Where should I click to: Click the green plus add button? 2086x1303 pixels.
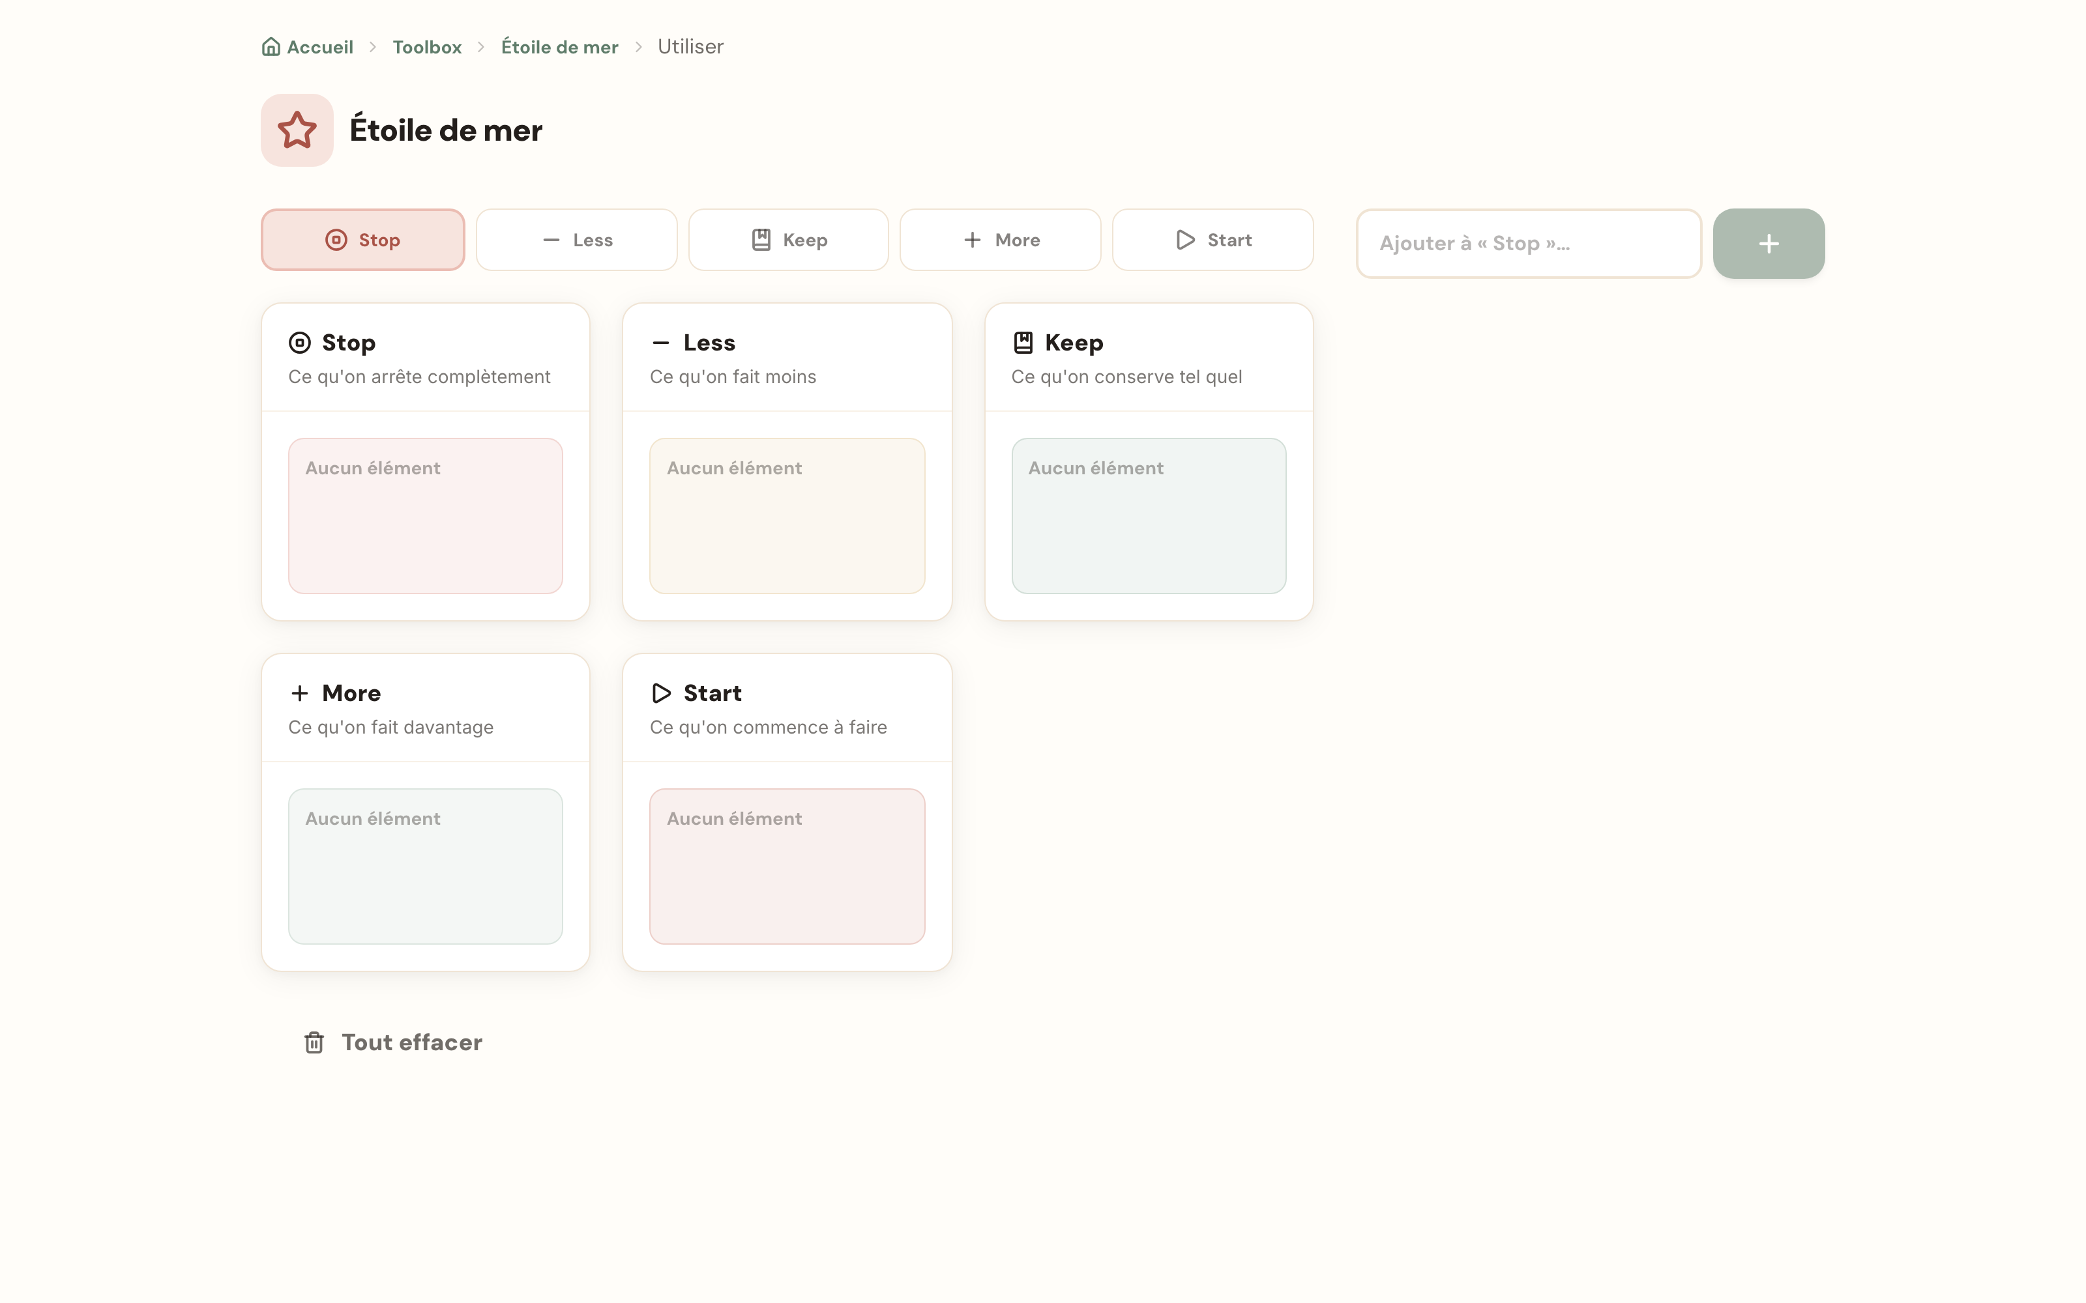click(x=1769, y=244)
